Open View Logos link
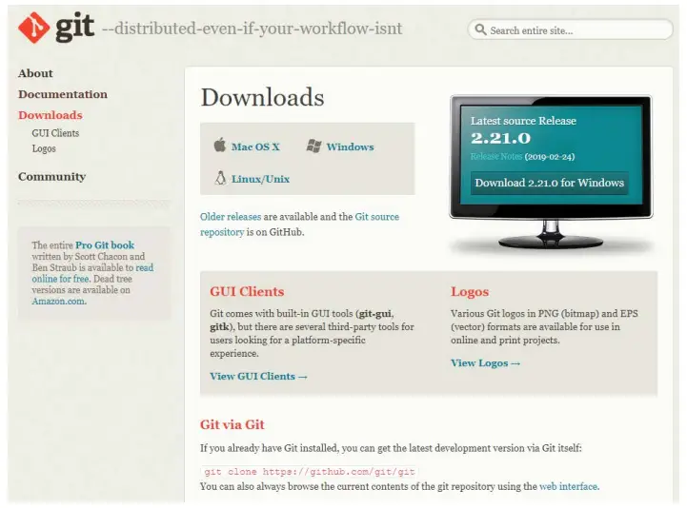The height and width of the screenshot is (508, 687). coord(485,362)
